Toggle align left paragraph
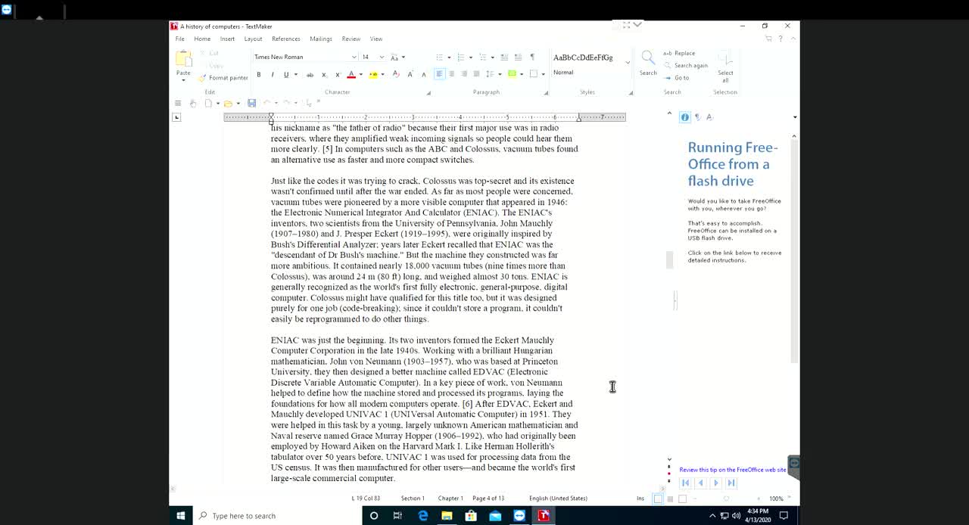Screen dimensions: 969x525 click(x=439, y=74)
